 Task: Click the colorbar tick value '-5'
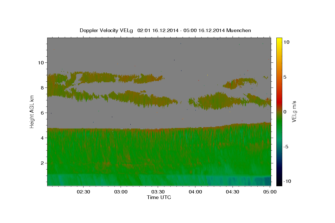(x=286, y=147)
